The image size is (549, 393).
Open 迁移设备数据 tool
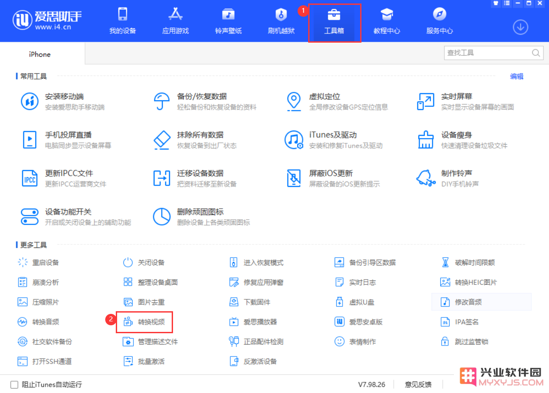pos(195,178)
